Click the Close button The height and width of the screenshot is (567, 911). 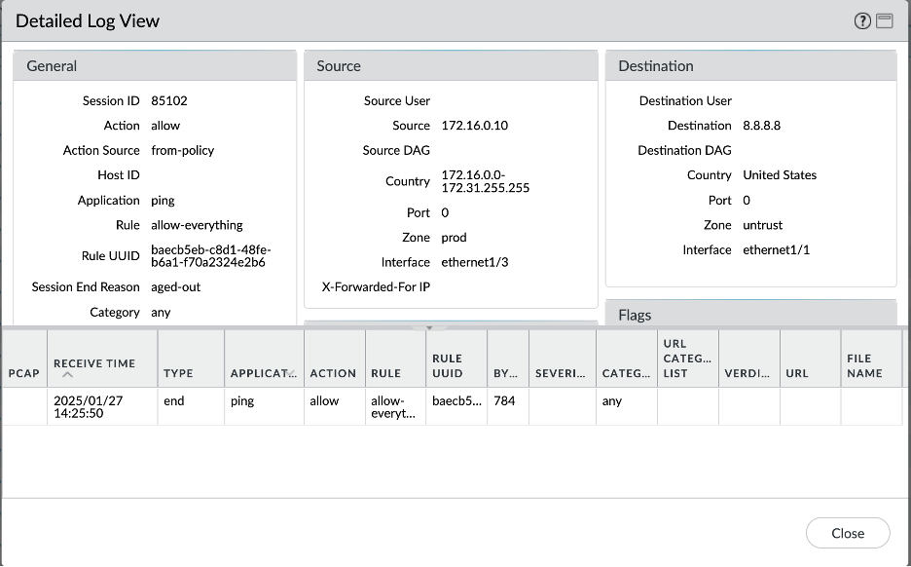click(847, 533)
